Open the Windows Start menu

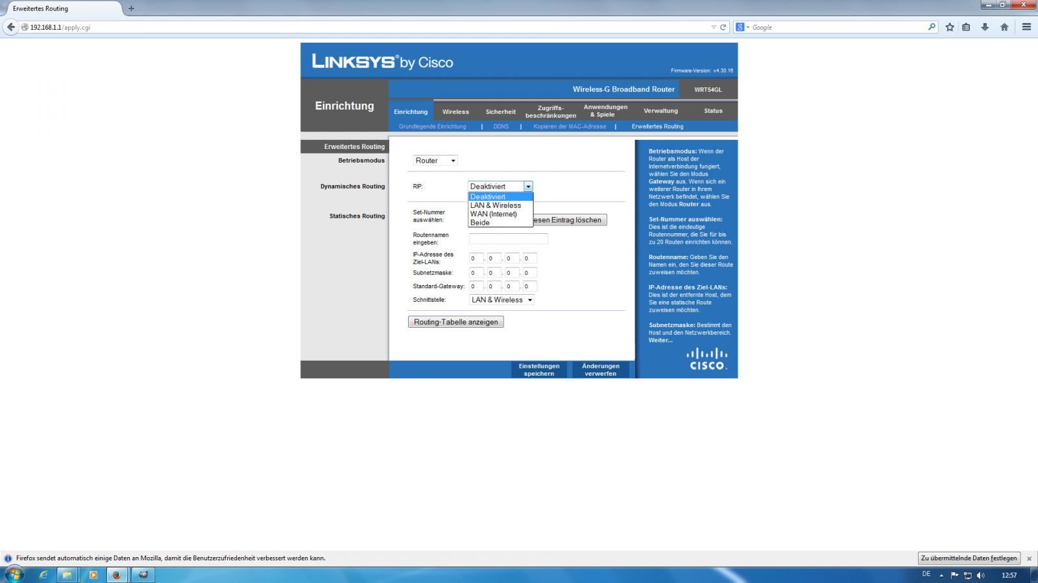click(x=14, y=574)
